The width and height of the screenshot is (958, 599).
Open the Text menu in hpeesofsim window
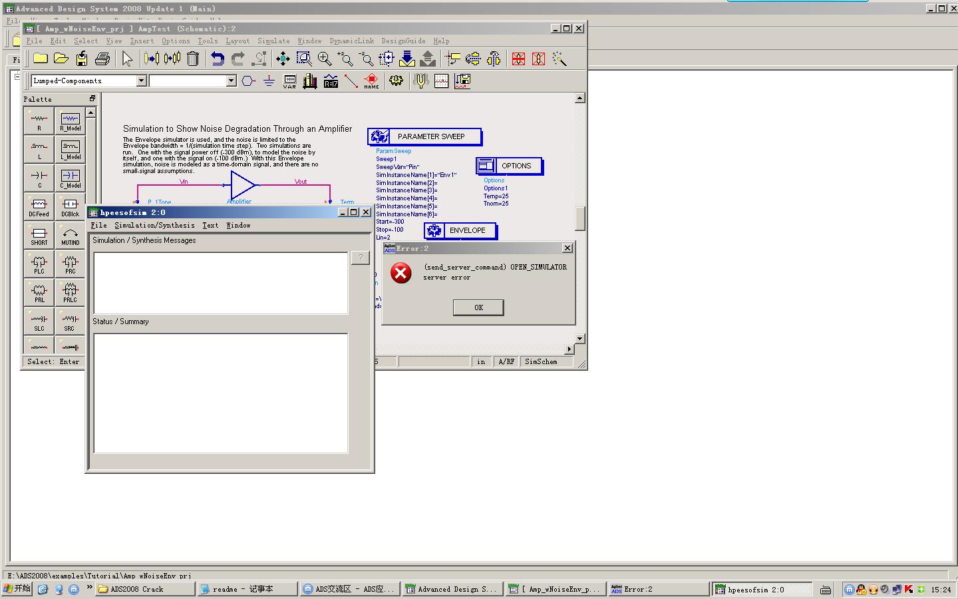[x=210, y=225]
